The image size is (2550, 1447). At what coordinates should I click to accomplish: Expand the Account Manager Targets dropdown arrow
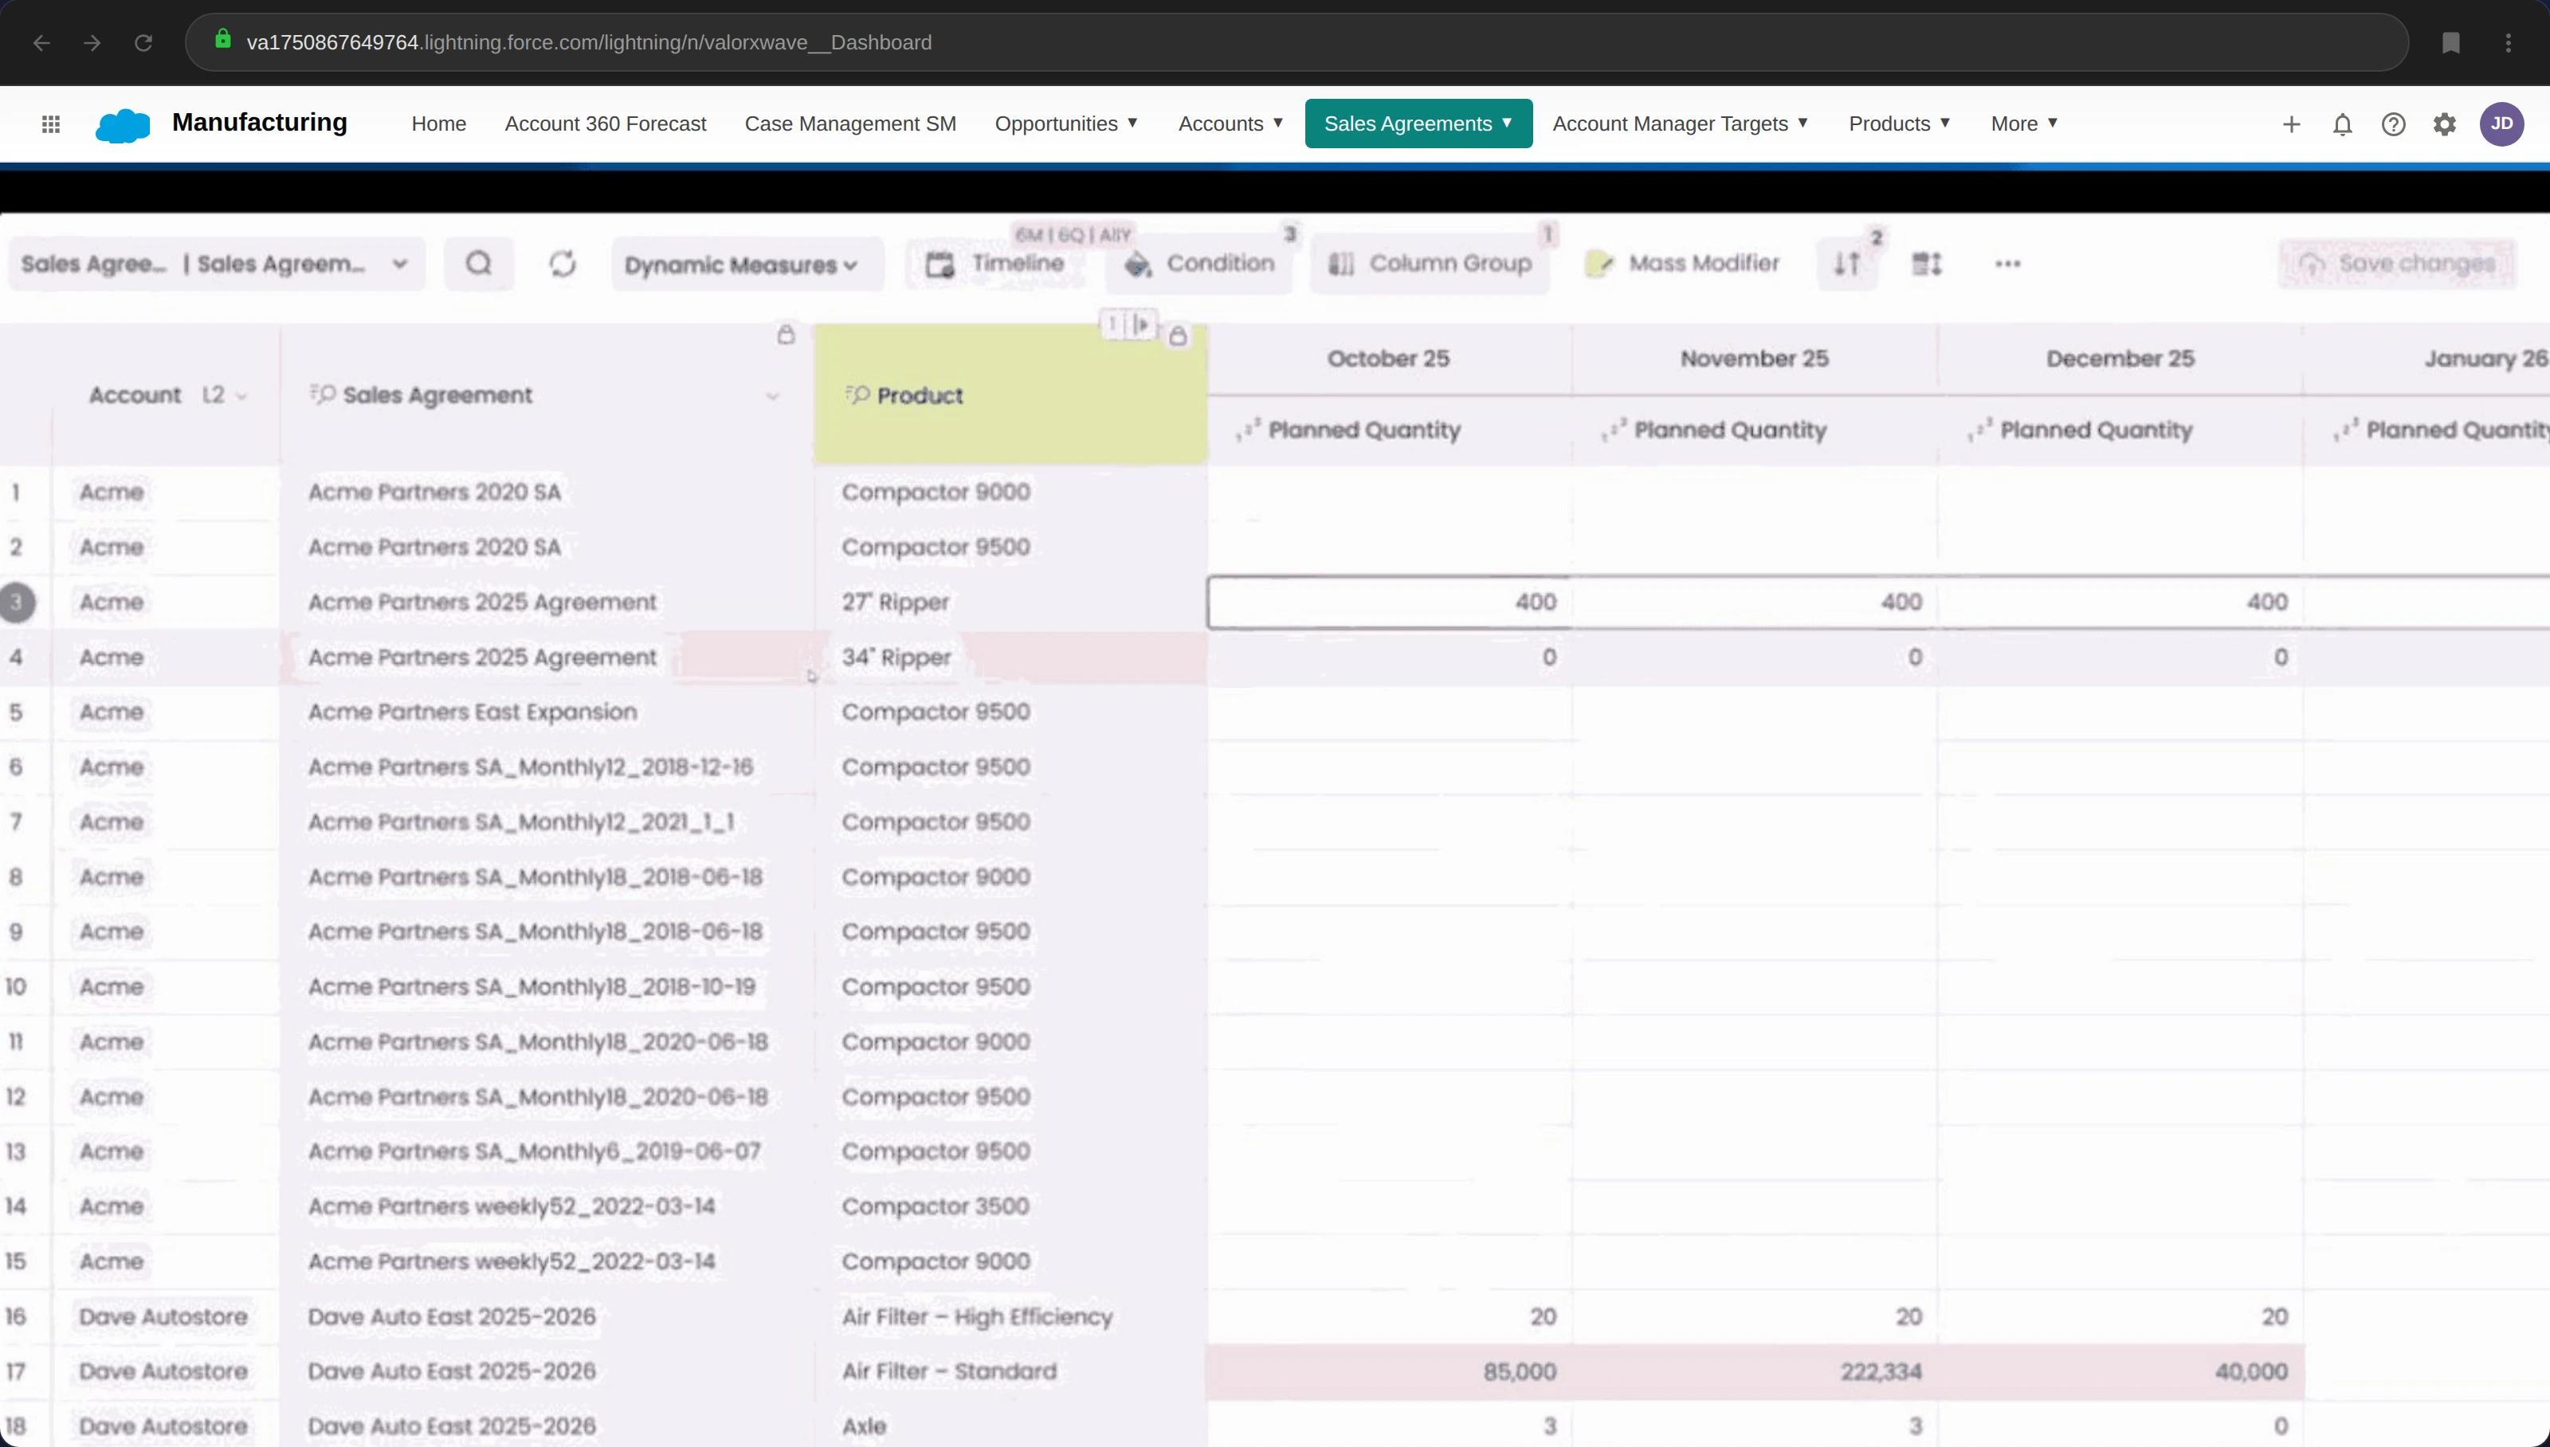pyautogui.click(x=1803, y=124)
